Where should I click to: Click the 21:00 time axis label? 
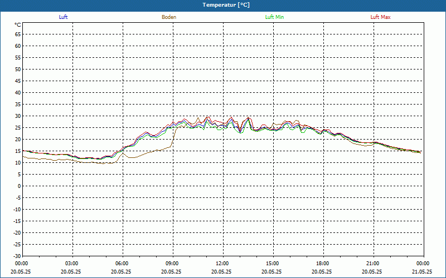(374, 264)
